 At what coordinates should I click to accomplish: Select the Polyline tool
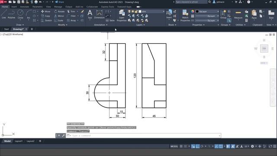[x=11, y=14]
